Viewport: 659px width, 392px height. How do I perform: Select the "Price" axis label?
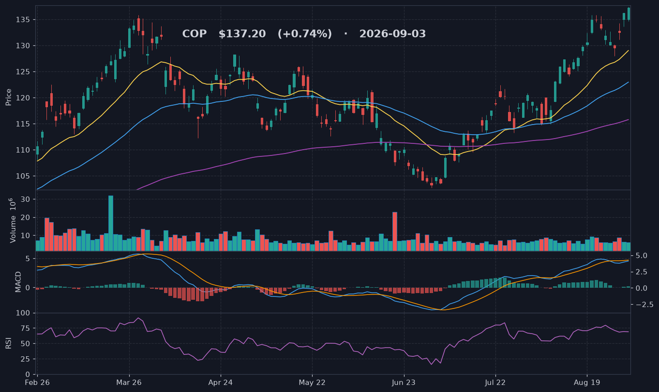click(8, 97)
